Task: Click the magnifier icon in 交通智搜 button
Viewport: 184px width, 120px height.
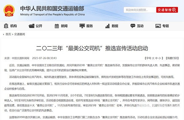Action: [x=174, y=10]
